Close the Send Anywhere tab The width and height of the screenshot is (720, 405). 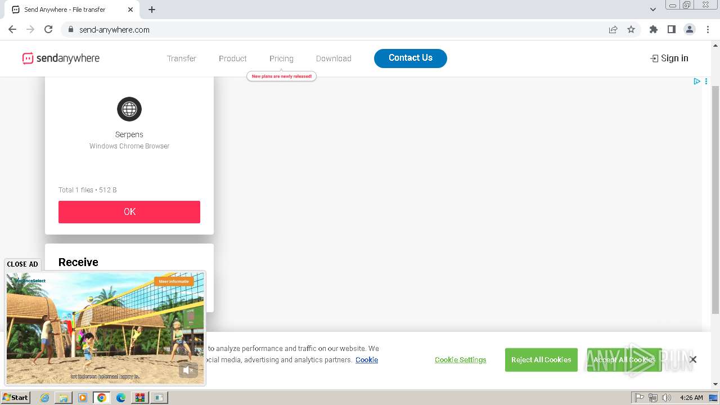pyautogui.click(x=130, y=10)
